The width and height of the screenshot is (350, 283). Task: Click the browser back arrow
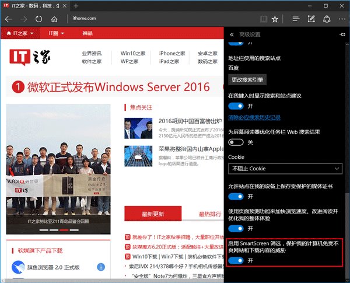[x=8, y=19]
